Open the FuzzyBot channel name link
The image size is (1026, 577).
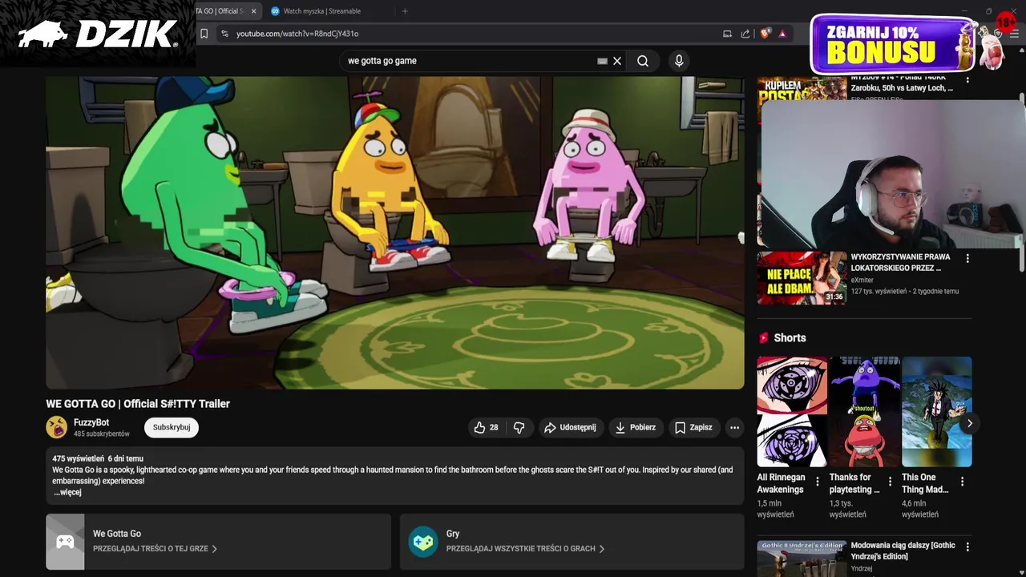pos(91,422)
